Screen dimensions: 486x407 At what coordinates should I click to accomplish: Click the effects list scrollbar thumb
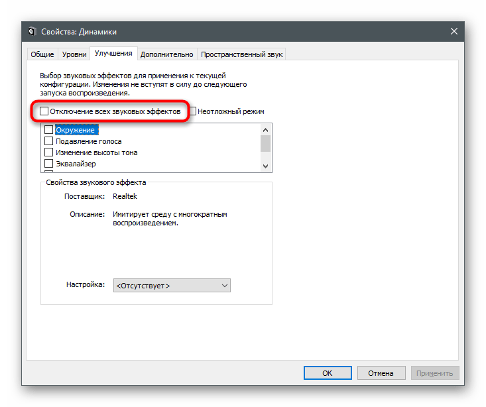(x=265, y=144)
